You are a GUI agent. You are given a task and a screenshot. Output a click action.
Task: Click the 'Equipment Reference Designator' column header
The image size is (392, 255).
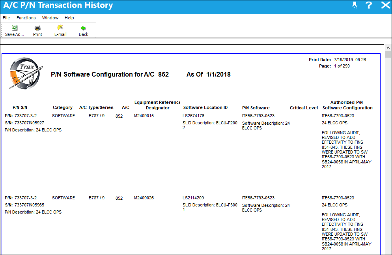tap(157, 105)
